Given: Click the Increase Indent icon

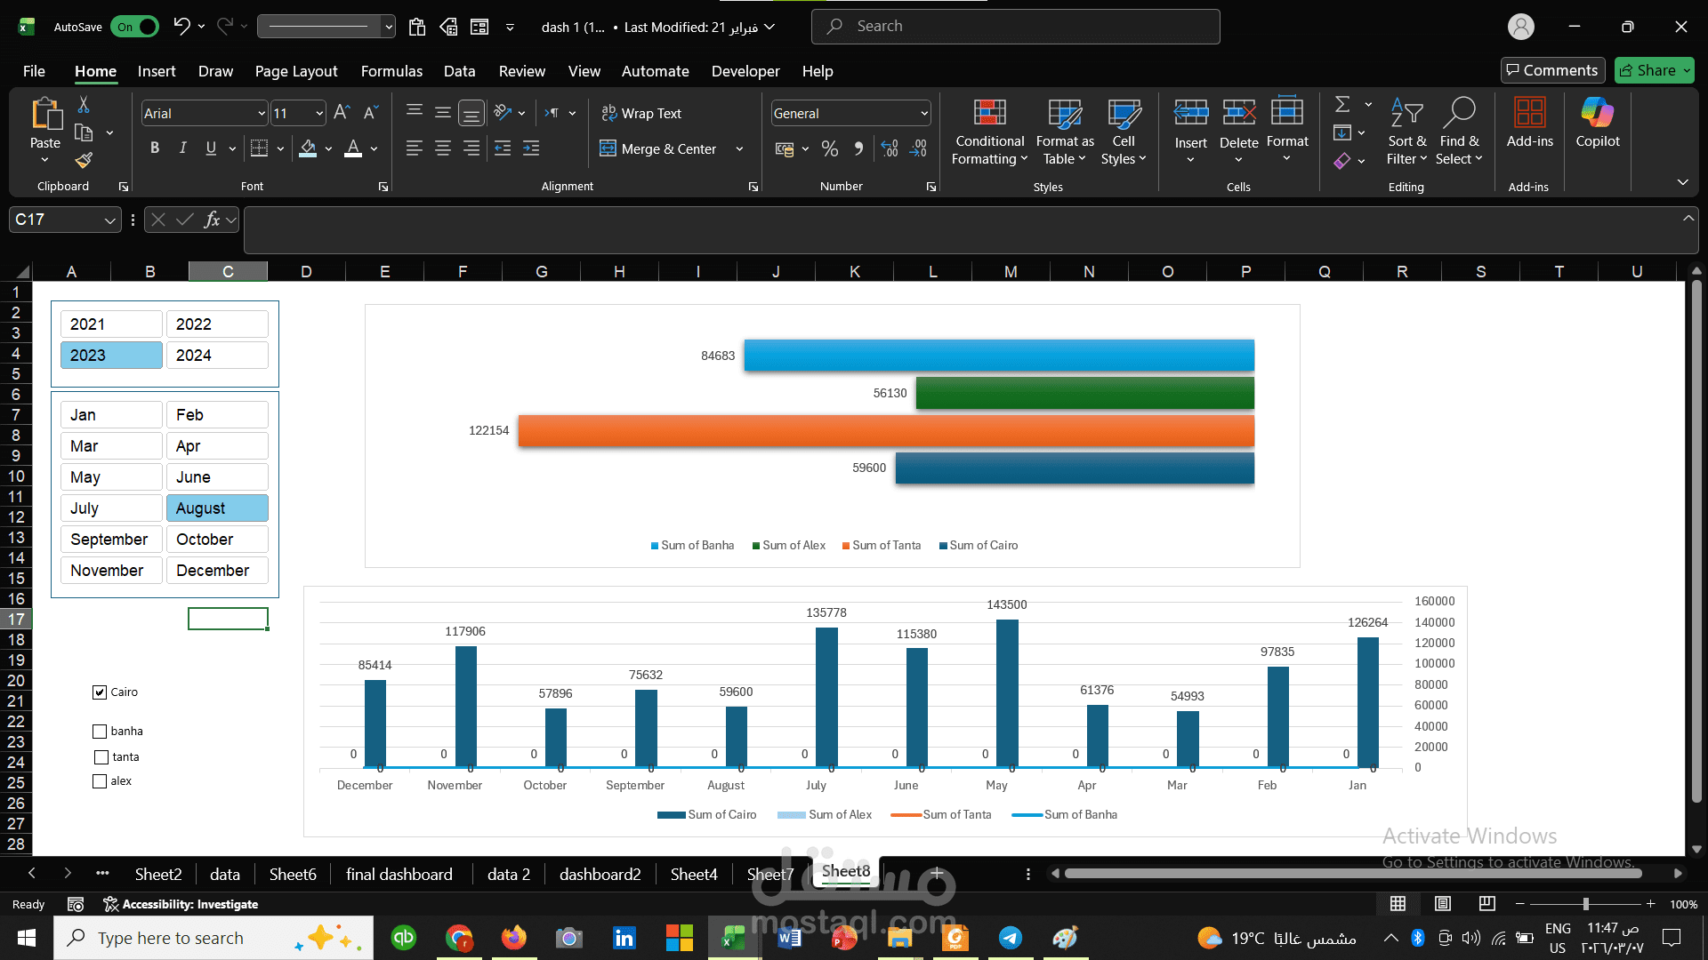Looking at the screenshot, I should [x=531, y=148].
